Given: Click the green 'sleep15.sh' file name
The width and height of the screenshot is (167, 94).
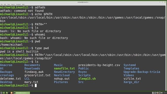Looking at the screenshot, I should (x=87, y=79).
